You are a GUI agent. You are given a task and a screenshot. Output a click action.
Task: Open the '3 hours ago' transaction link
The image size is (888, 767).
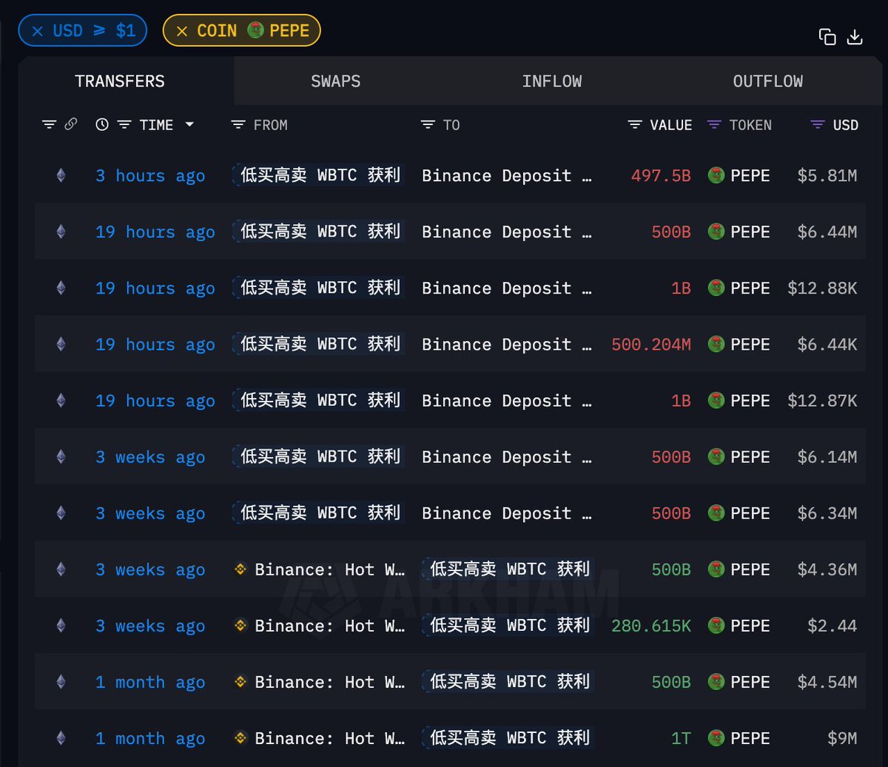pos(150,176)
